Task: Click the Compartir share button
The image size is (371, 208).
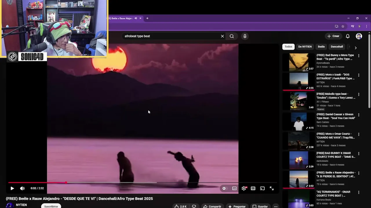Action: (212, 206)
